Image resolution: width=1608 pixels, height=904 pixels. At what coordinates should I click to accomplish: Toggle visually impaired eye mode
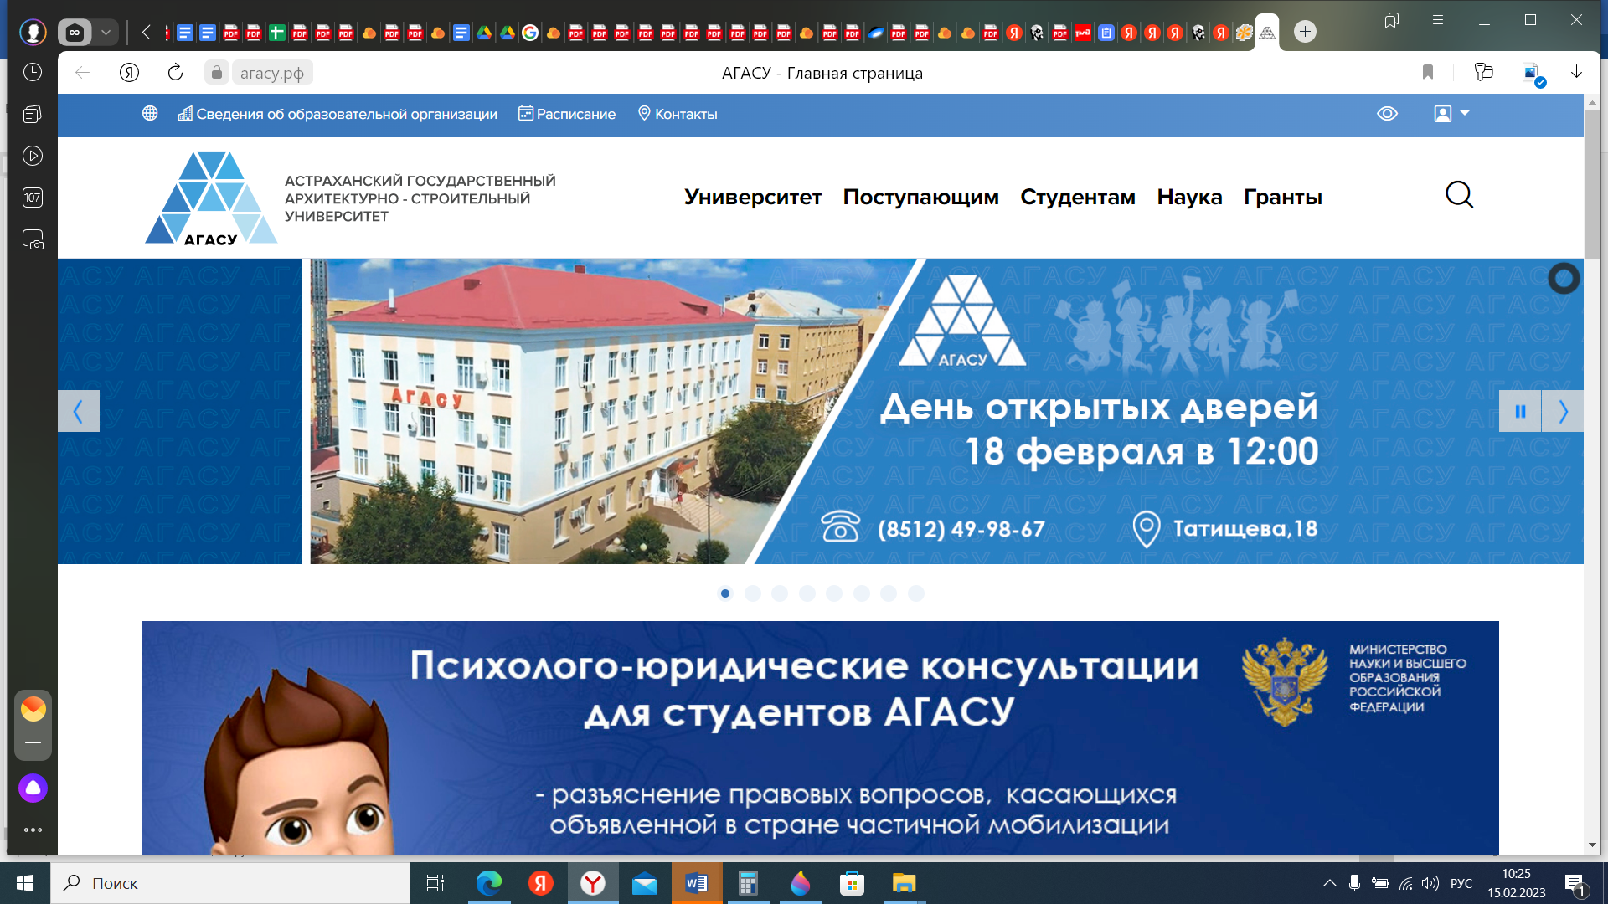[x=1388, y=113]
